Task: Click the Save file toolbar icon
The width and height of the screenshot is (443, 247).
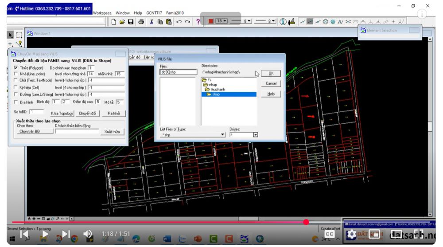Action: [131, 21]
